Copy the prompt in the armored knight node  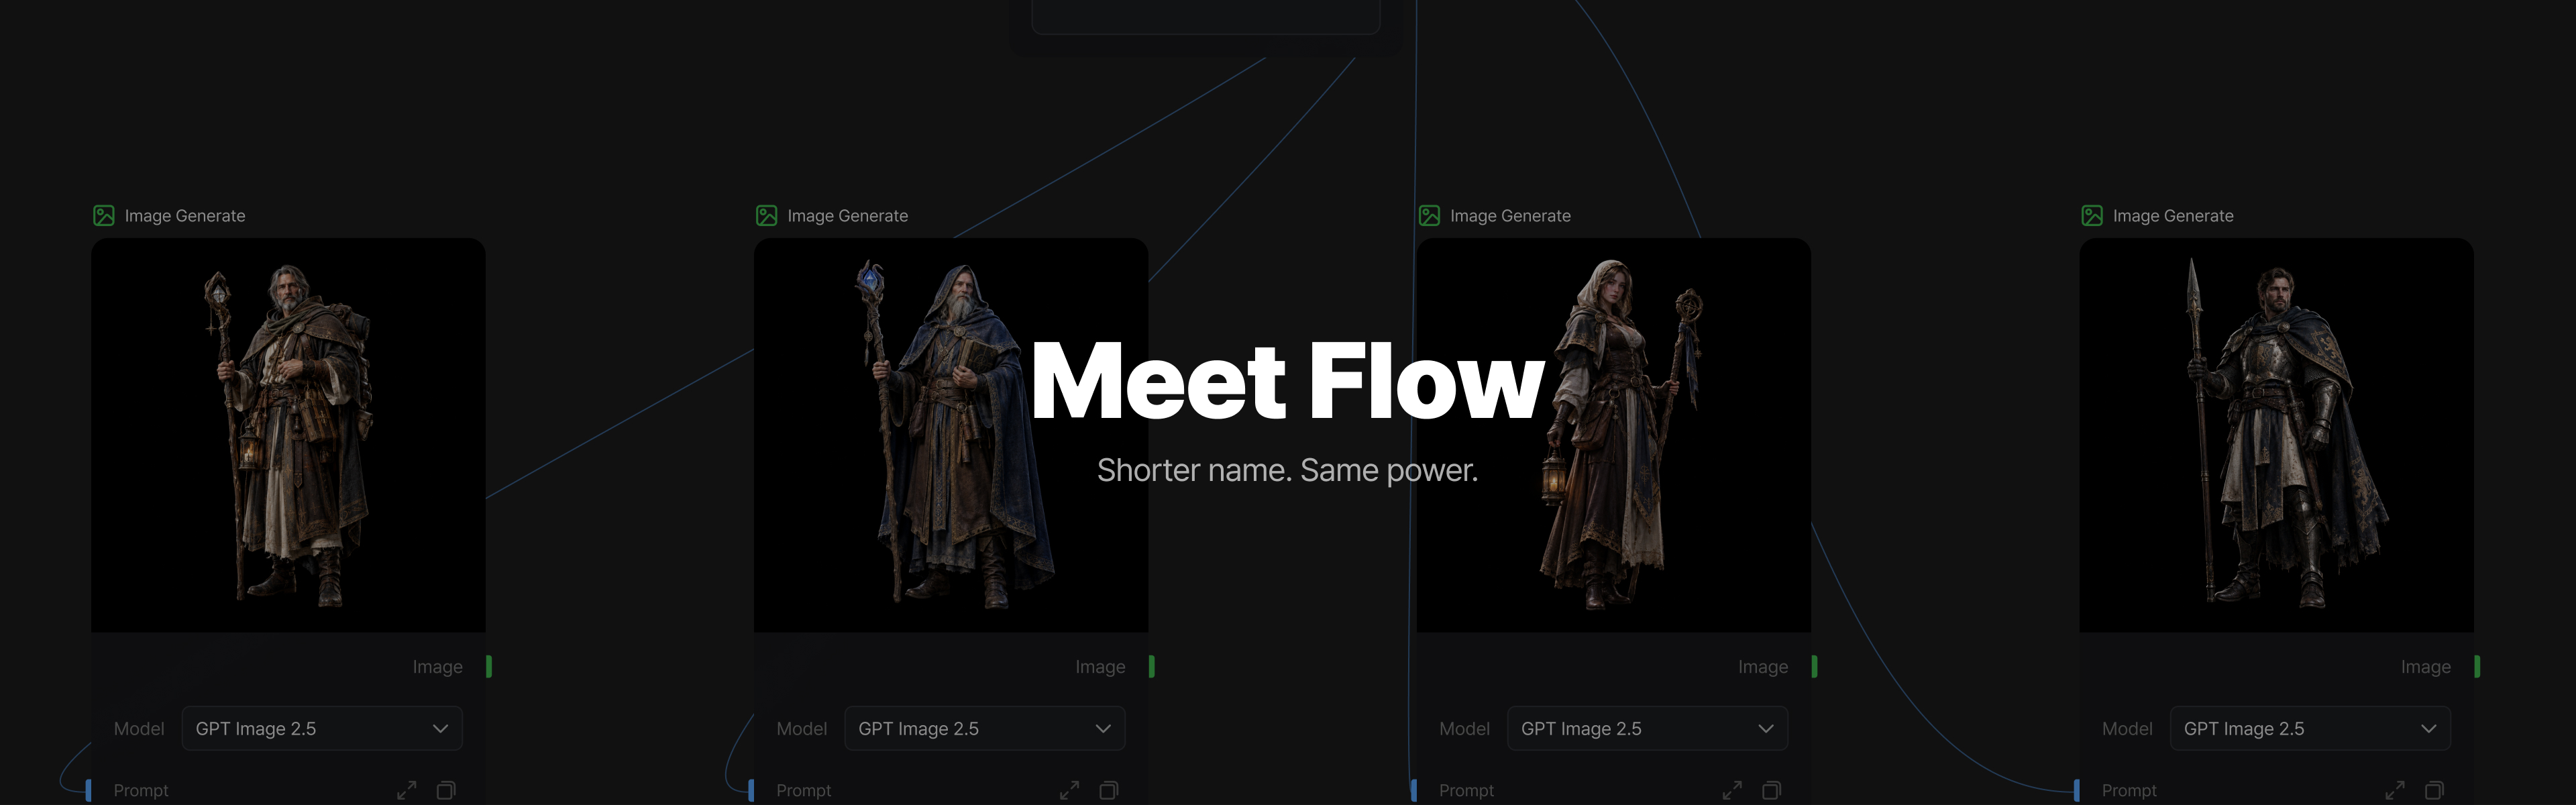[x=2435, y=790]
